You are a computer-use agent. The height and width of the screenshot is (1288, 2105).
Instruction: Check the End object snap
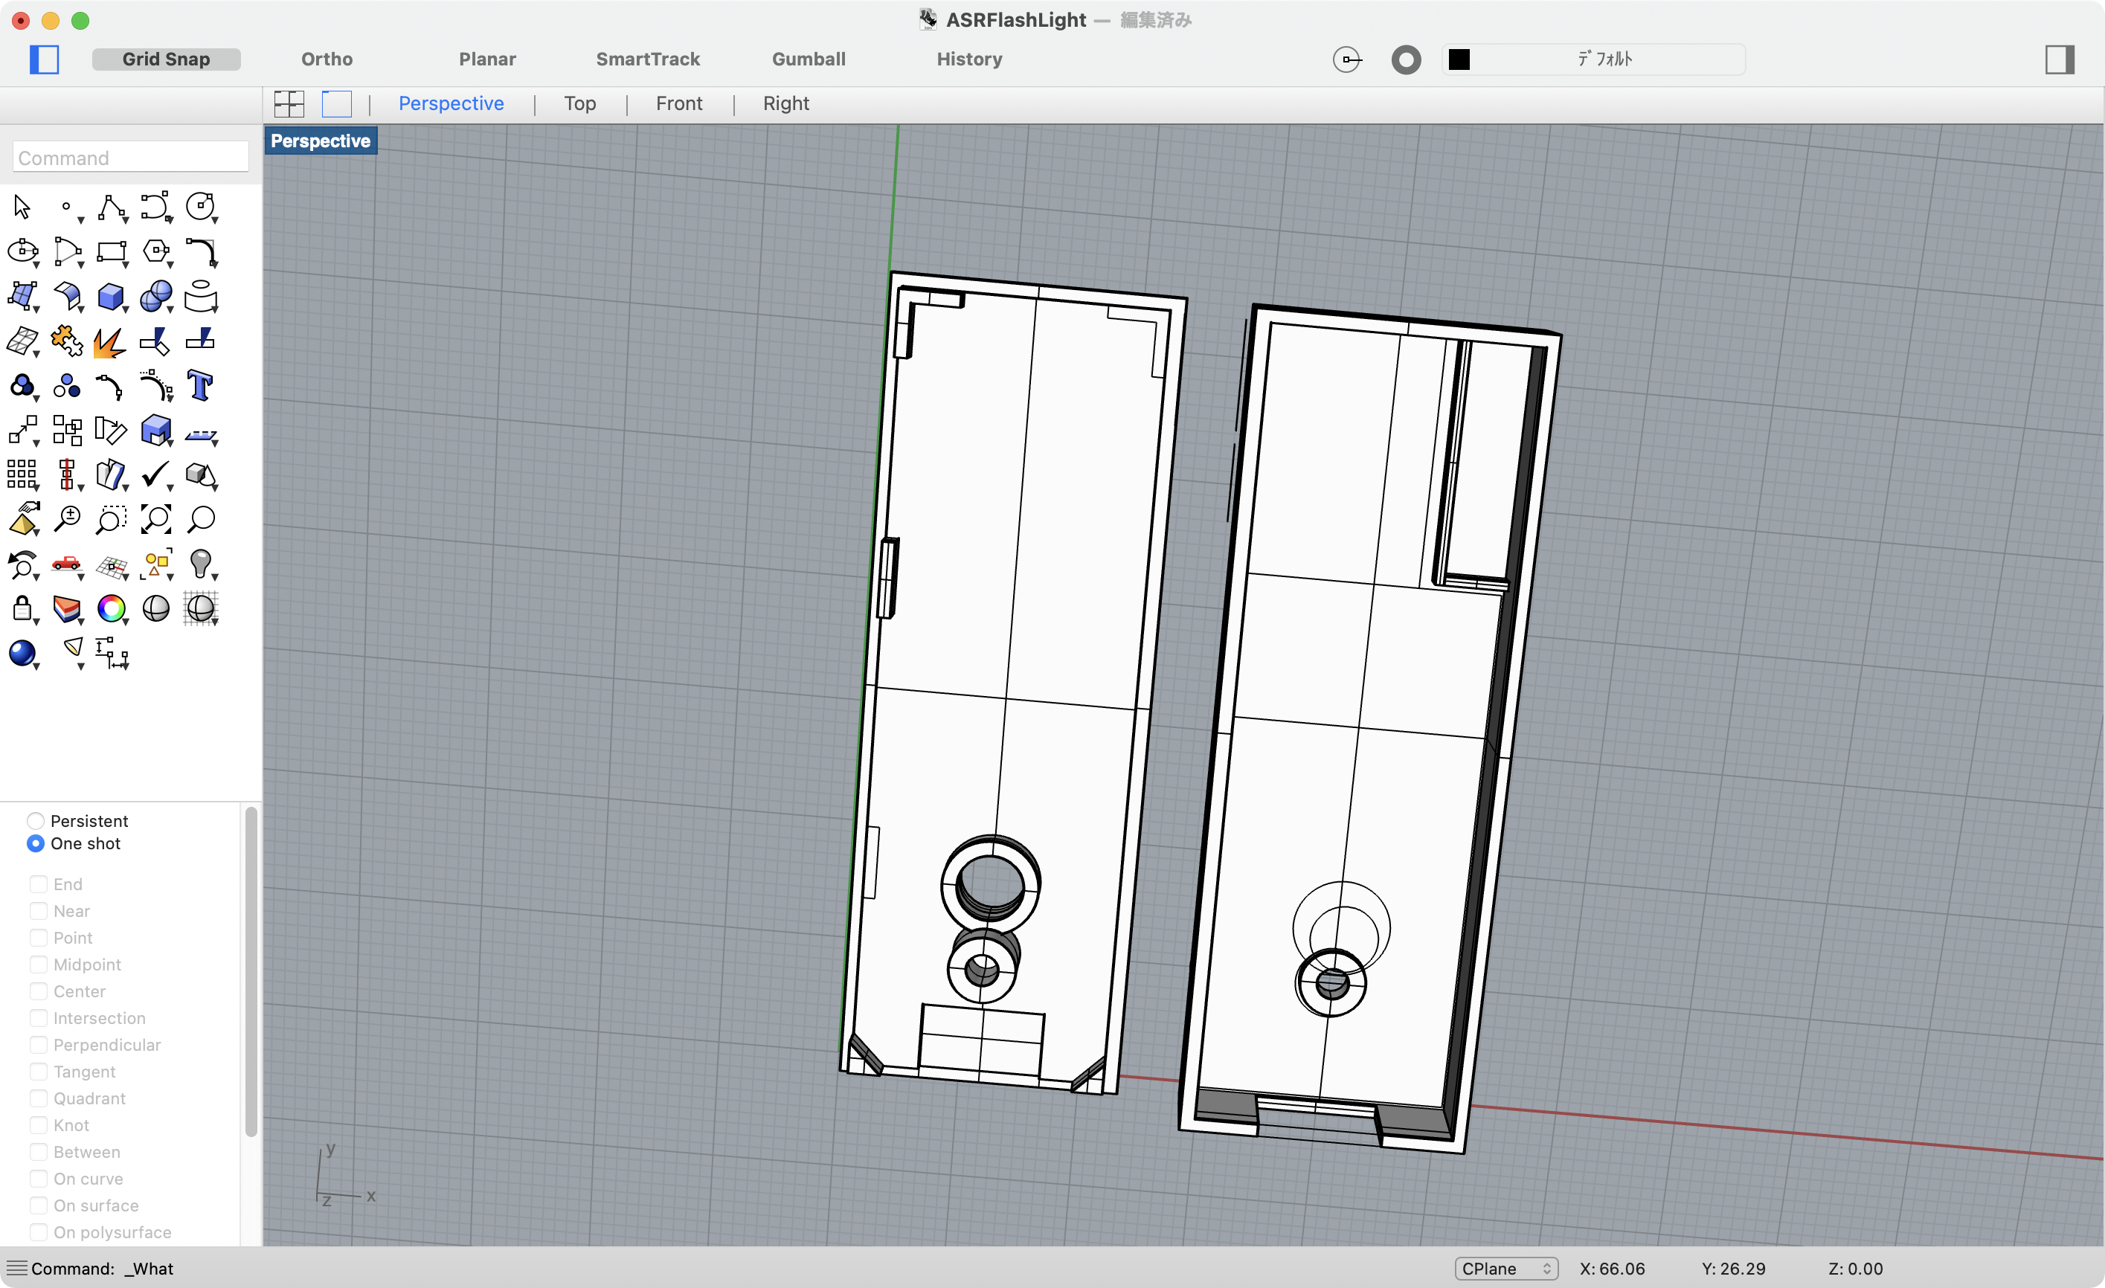tap(39, 884)
